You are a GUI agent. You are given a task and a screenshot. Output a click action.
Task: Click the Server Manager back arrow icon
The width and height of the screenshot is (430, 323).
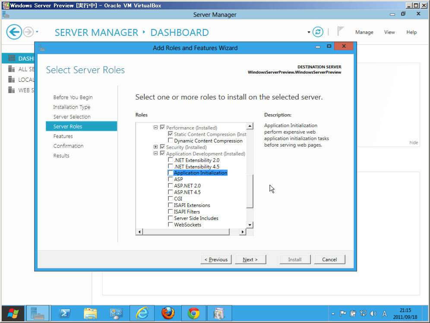14,32
